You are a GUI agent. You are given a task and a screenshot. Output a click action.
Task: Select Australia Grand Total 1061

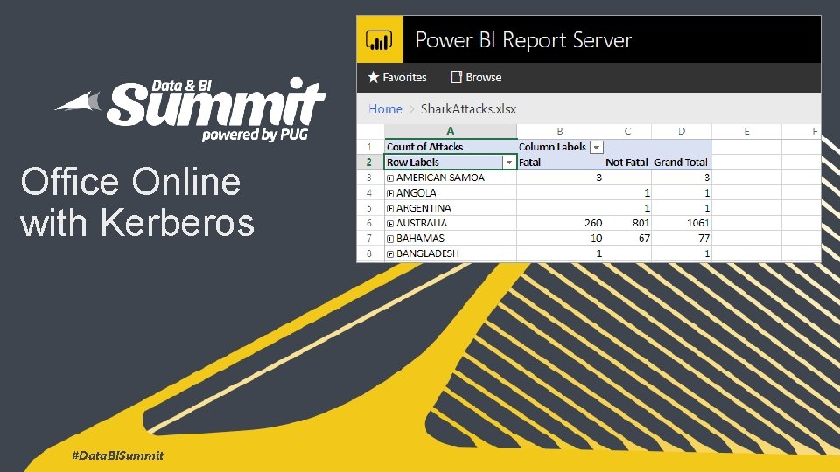(682, 223)
